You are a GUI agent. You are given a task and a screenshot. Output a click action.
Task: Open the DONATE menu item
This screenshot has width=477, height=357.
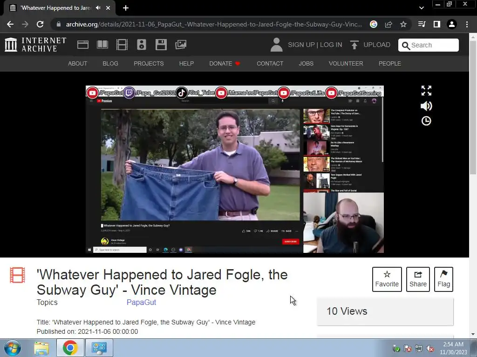225,63
